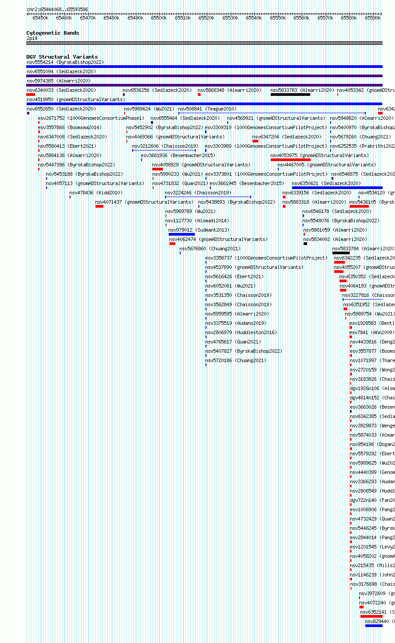
Task: Open nsv5453188 (ByrskaBishop2022) label
Action: (85, 174)
